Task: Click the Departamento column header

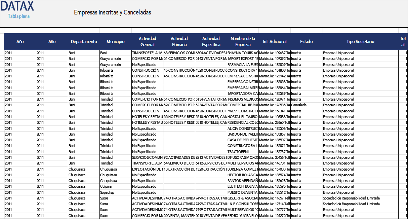Action: [x=84, y=42]
